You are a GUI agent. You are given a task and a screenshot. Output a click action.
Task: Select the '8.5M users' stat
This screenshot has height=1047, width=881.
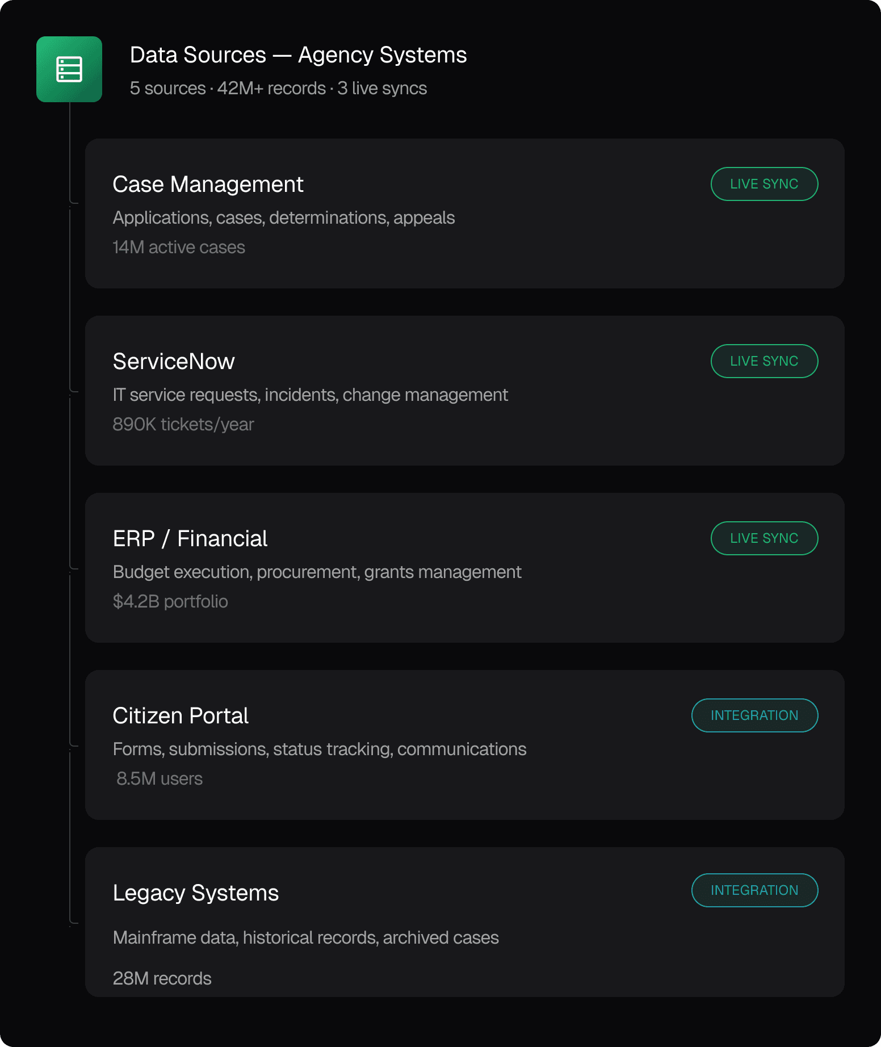click(x=160, y=779)
